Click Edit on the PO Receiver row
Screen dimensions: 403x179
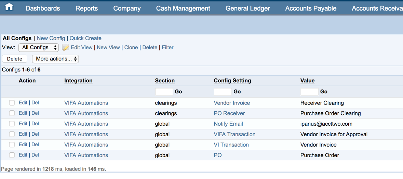click(x=23, y=113)
